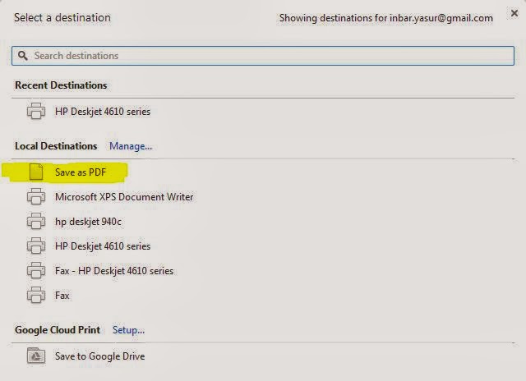
Task: Open the Manage... local destinations link
Action: click(x=131, y=146)
